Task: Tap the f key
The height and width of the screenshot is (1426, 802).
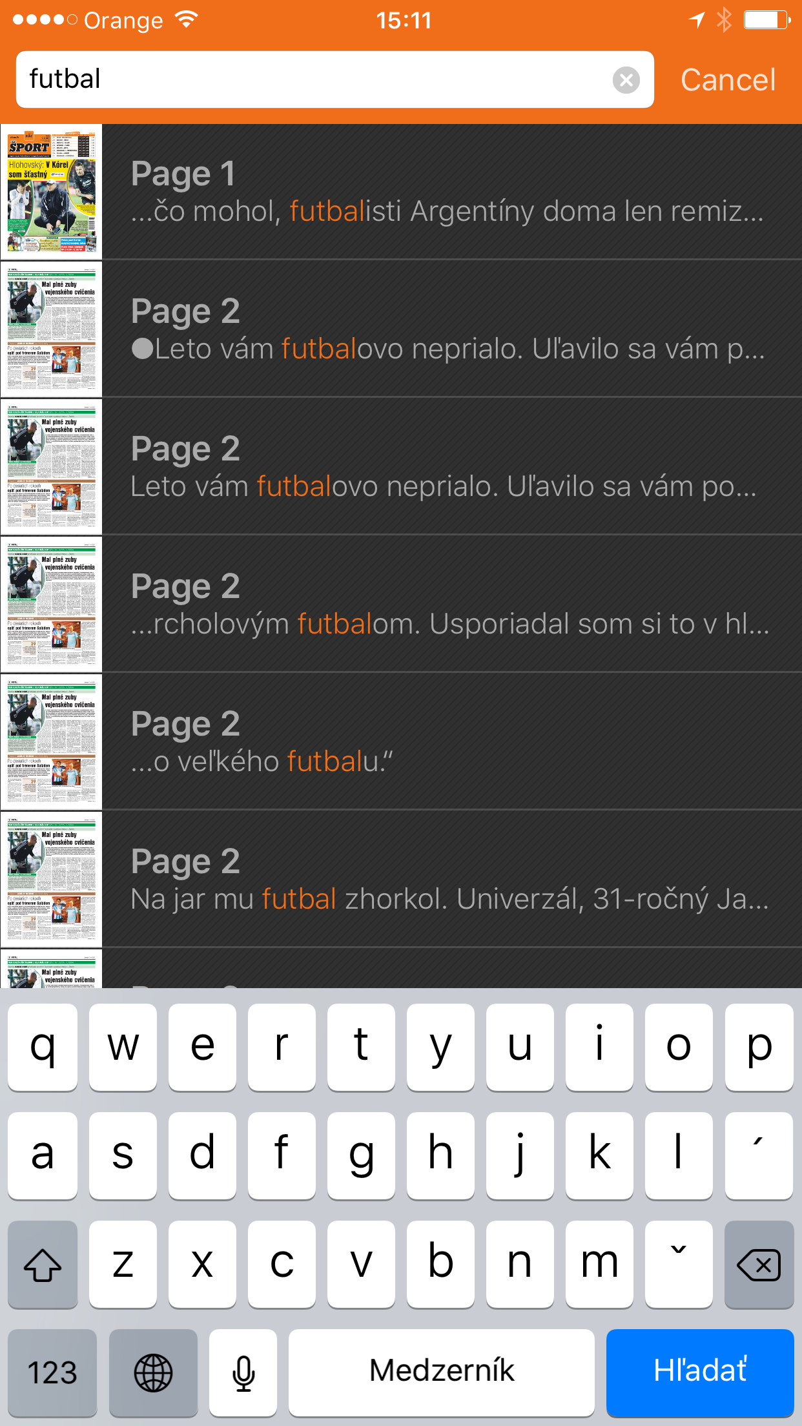Action: coord(282,1155)
